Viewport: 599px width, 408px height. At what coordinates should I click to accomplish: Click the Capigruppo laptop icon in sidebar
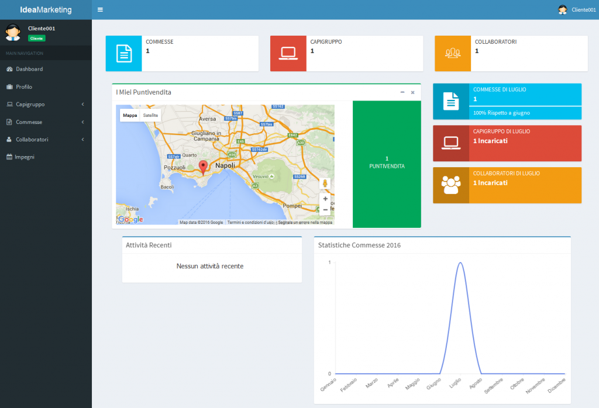click(9, 104)
